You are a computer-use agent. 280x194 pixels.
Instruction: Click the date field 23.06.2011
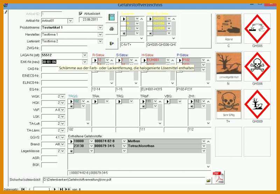91,20
